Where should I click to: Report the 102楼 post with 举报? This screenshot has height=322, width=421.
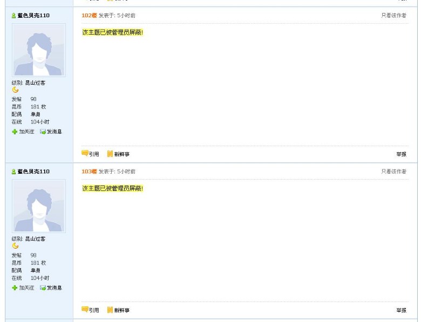pyautogui.click(x=401, y=154)
